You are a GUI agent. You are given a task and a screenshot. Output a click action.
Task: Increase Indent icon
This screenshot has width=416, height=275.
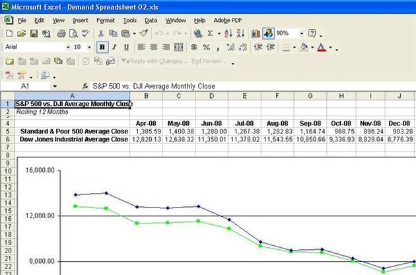pyautogui.click(x=270, y=48)
